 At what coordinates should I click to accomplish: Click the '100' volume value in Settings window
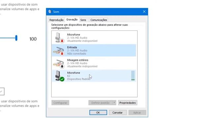(x=33, y=39)
